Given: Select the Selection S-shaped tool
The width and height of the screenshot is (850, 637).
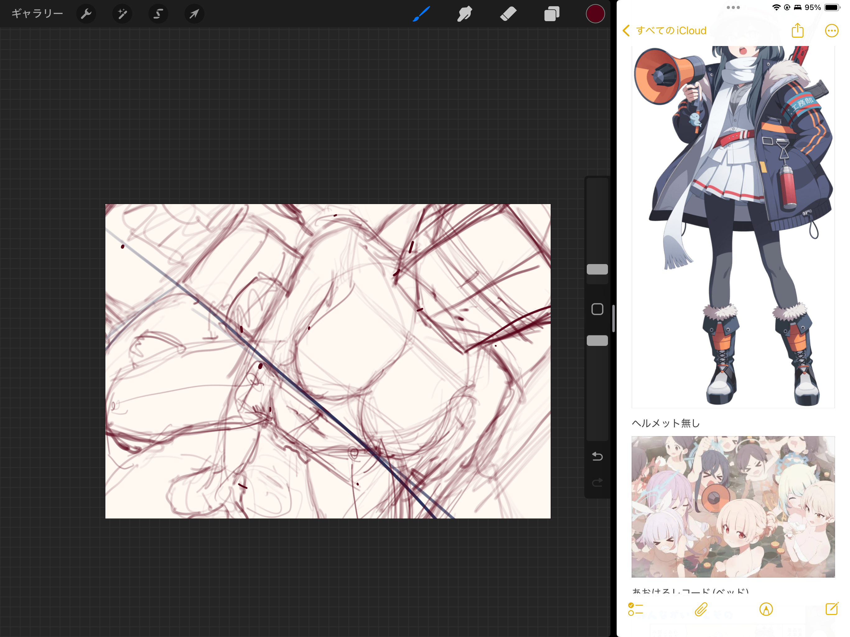Looking at the screenshot, I should [158, 14].
